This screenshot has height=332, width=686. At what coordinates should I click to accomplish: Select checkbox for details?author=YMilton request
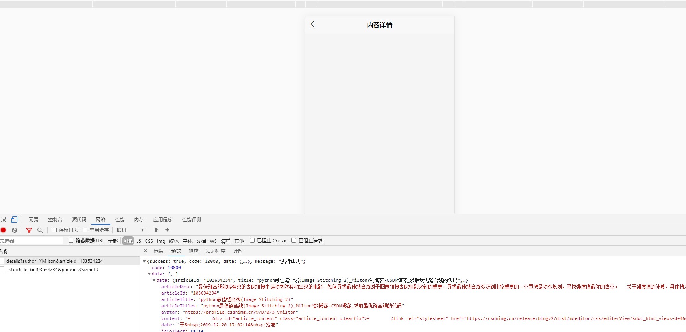[2, 261]
